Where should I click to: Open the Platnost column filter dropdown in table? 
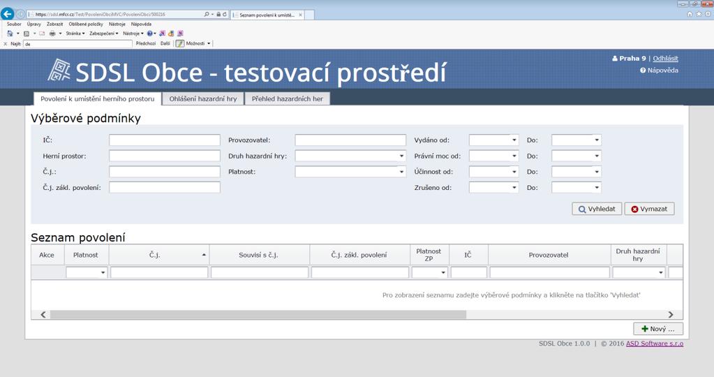point(103,273)
